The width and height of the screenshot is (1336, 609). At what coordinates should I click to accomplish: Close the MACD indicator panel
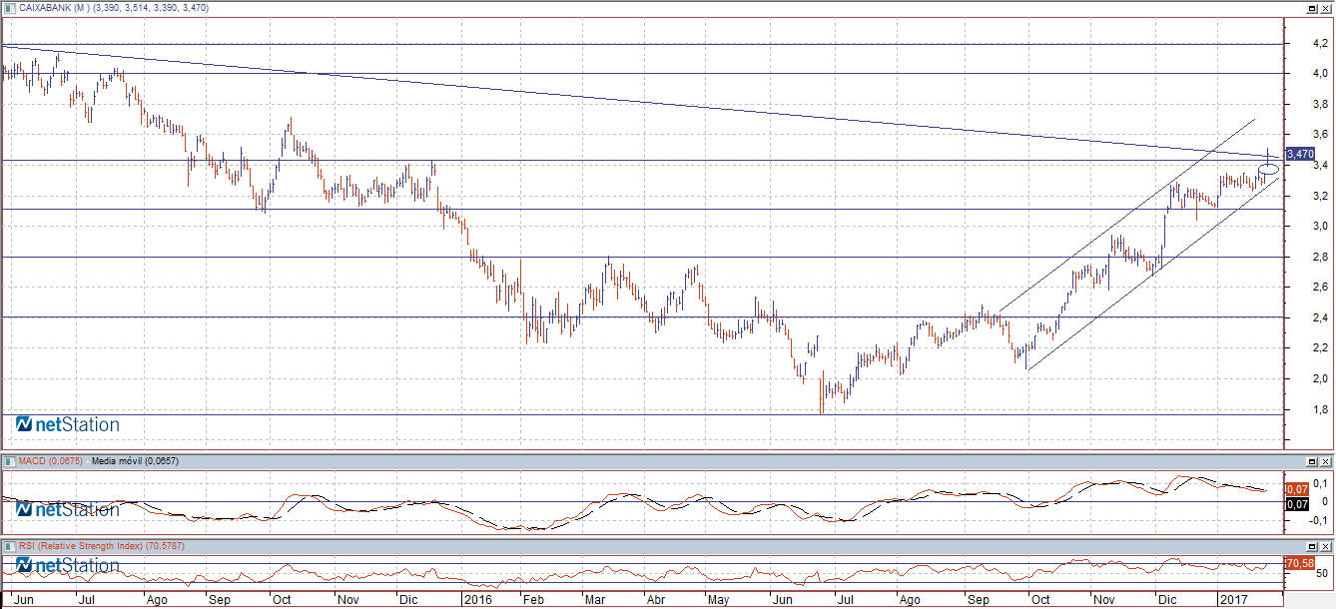[1326, 462]
